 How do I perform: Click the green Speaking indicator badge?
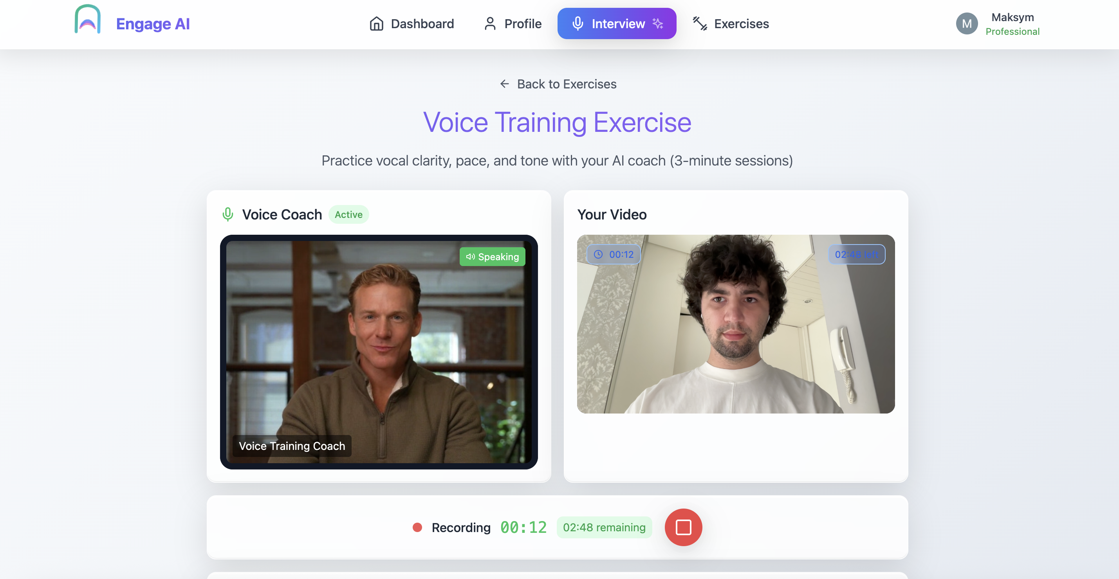(492, 257)
